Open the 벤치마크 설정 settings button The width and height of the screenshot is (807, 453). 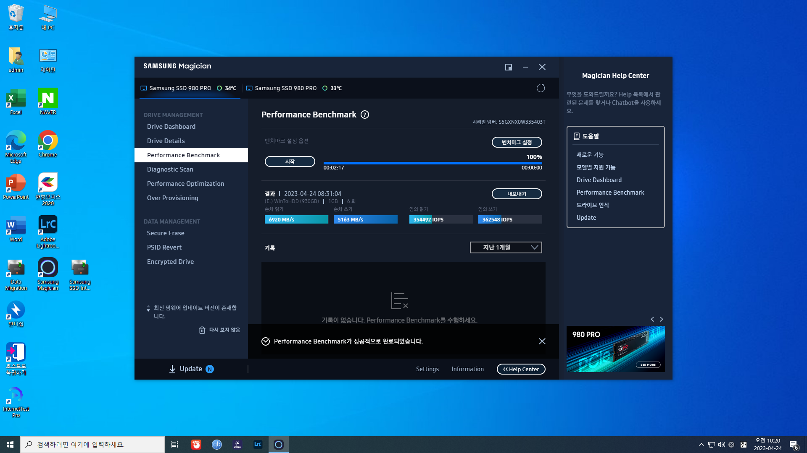pyautogui.click(x=517, y=142)
